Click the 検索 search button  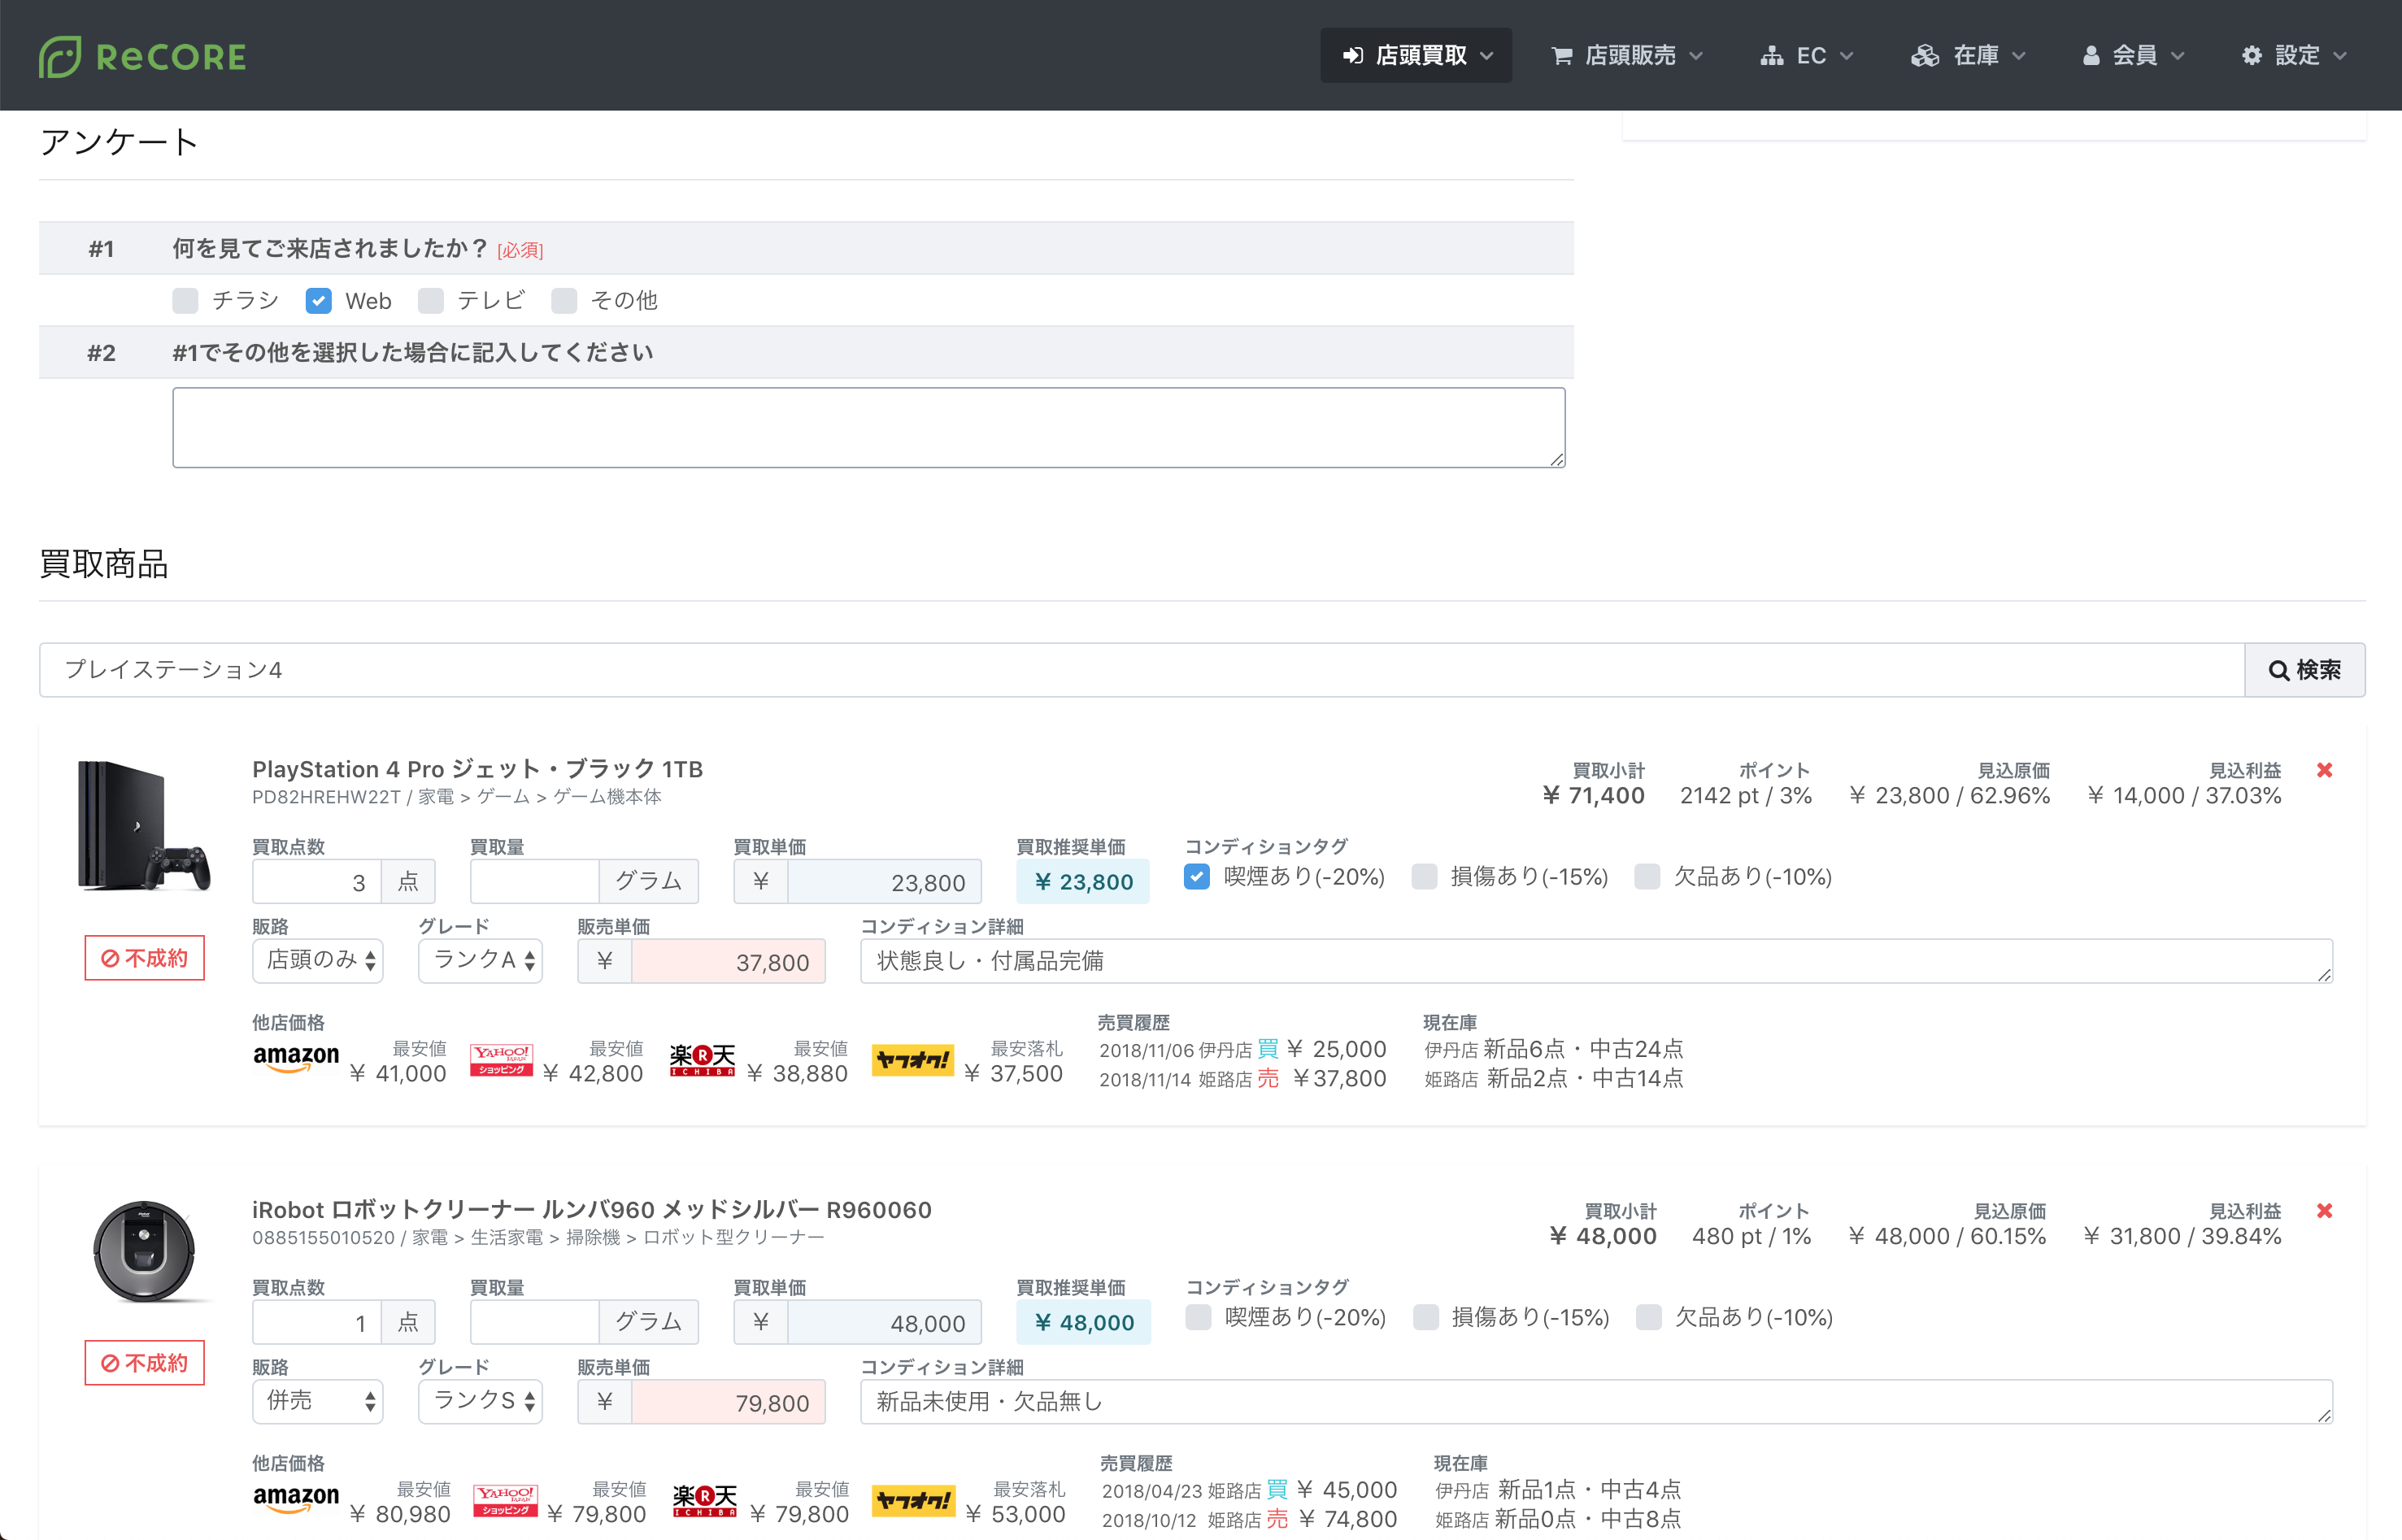[x=2304, y=669]
